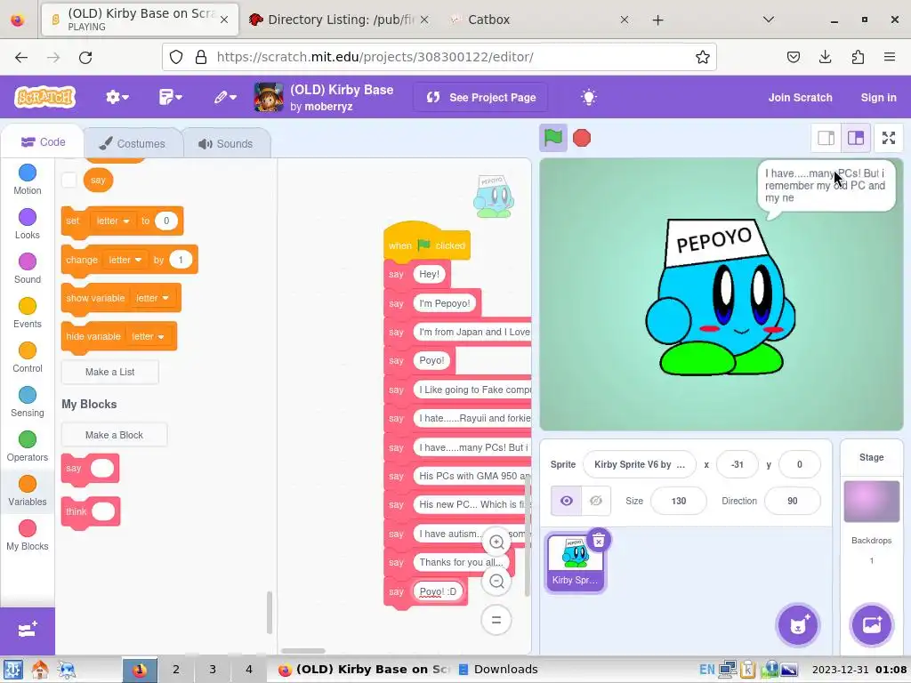Switch to small stage layout
The width and height of the screenshot is (911, 683).
pyautogui.click(x=826, y=138)
